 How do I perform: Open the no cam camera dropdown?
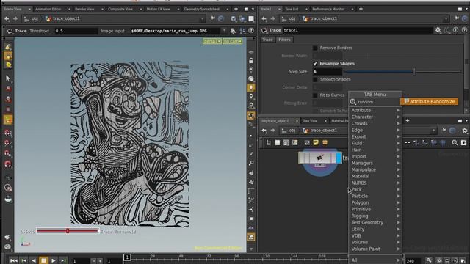[232, 41]
